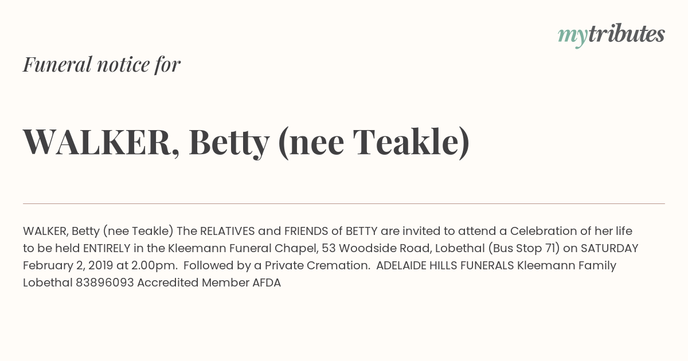Click the "tributes" part of the logo
The width and height of the screenshot is (688, 361).
point(626,34)
